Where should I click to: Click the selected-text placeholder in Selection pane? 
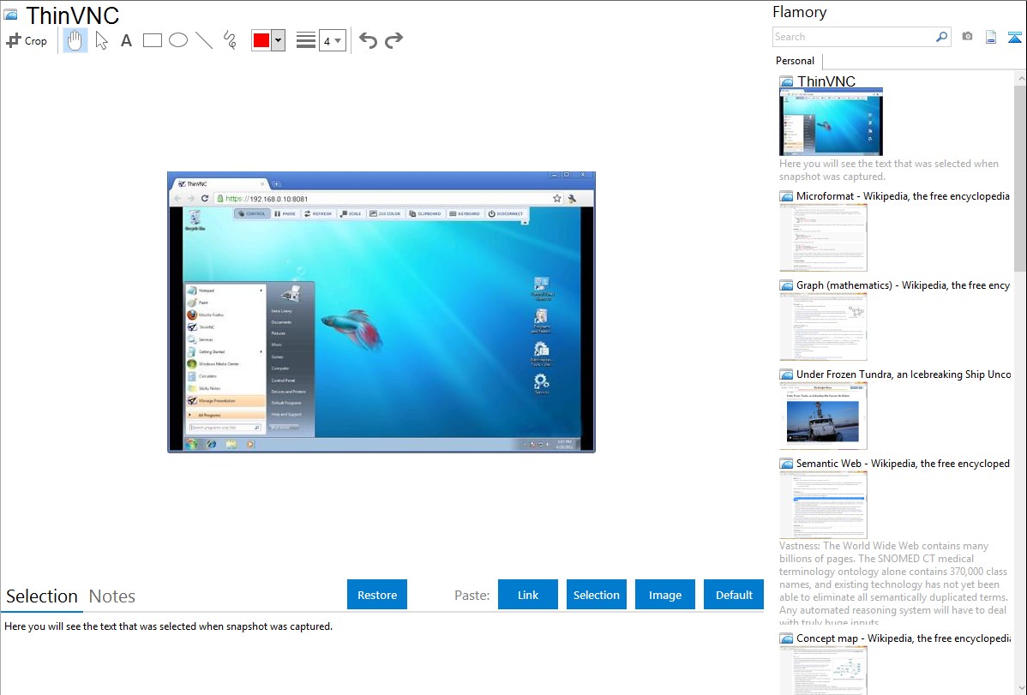click(168, 626)
